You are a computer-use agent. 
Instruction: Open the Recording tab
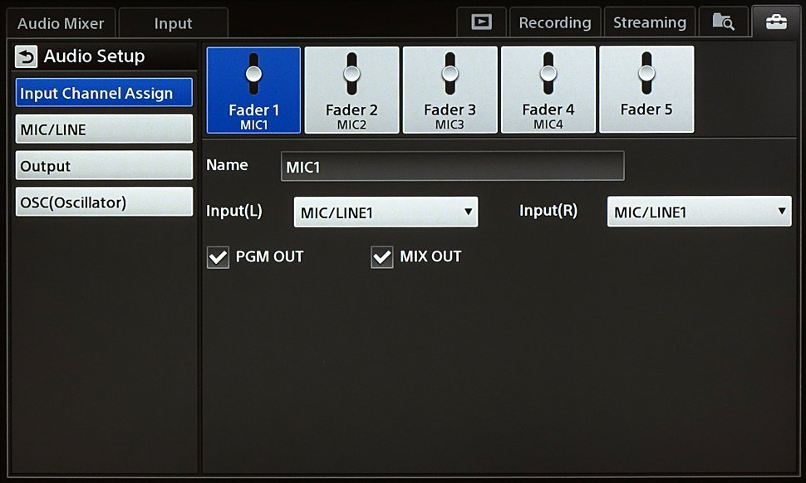(554, 23)
